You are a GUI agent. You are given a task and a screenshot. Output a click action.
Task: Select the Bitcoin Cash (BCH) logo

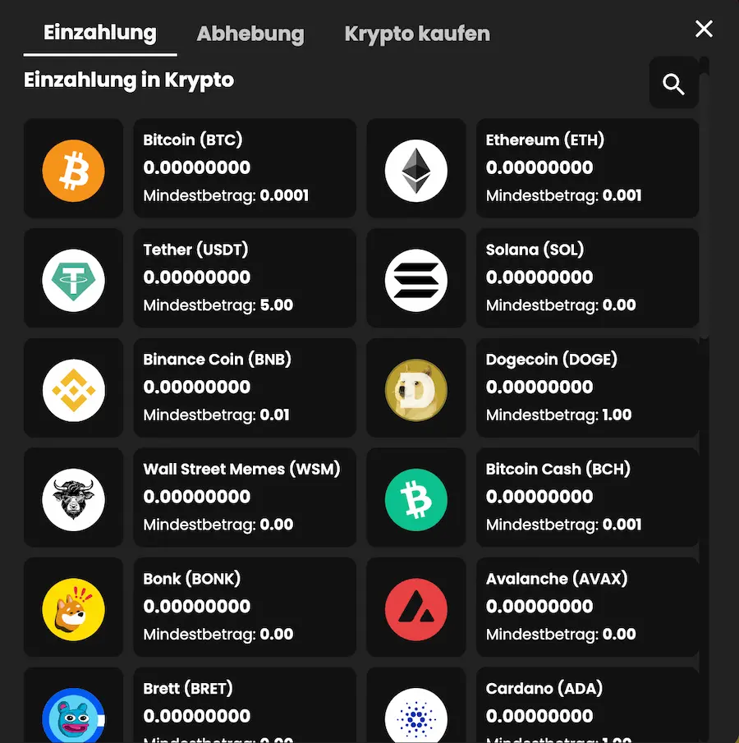(416, 498)
